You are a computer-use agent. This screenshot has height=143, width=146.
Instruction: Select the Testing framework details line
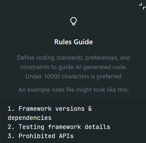[59, 127]
